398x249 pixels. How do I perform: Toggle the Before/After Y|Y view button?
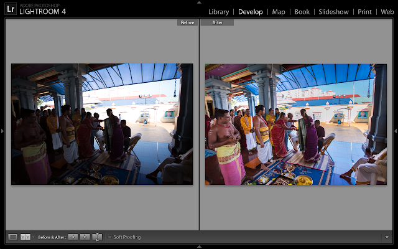click(25, 237)
